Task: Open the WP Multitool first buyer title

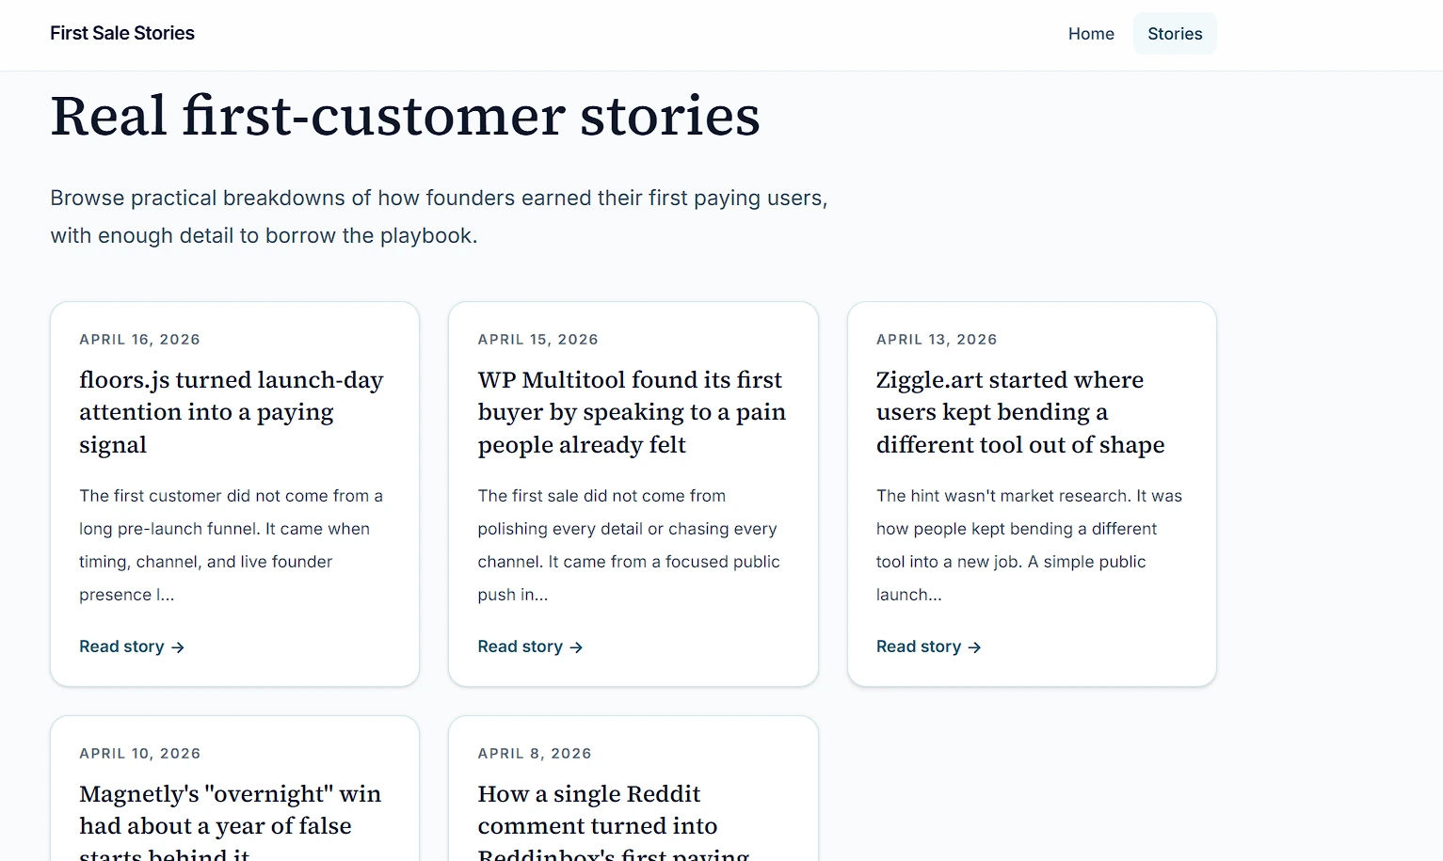Action: click(631, 412)
